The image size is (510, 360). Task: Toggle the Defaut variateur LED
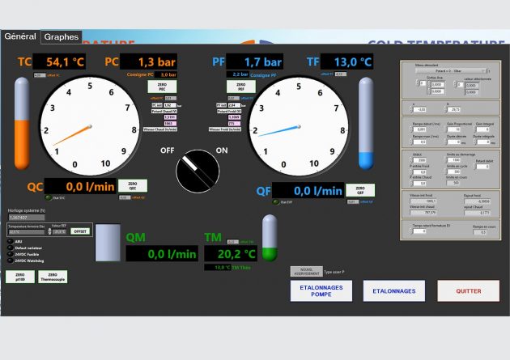(10, 248)
